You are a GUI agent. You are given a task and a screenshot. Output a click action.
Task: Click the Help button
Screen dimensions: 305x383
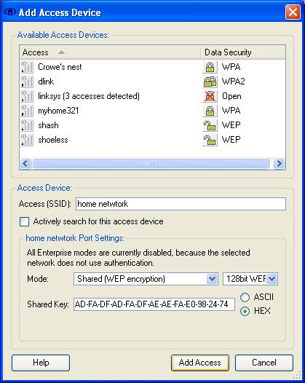pos(41,363)
